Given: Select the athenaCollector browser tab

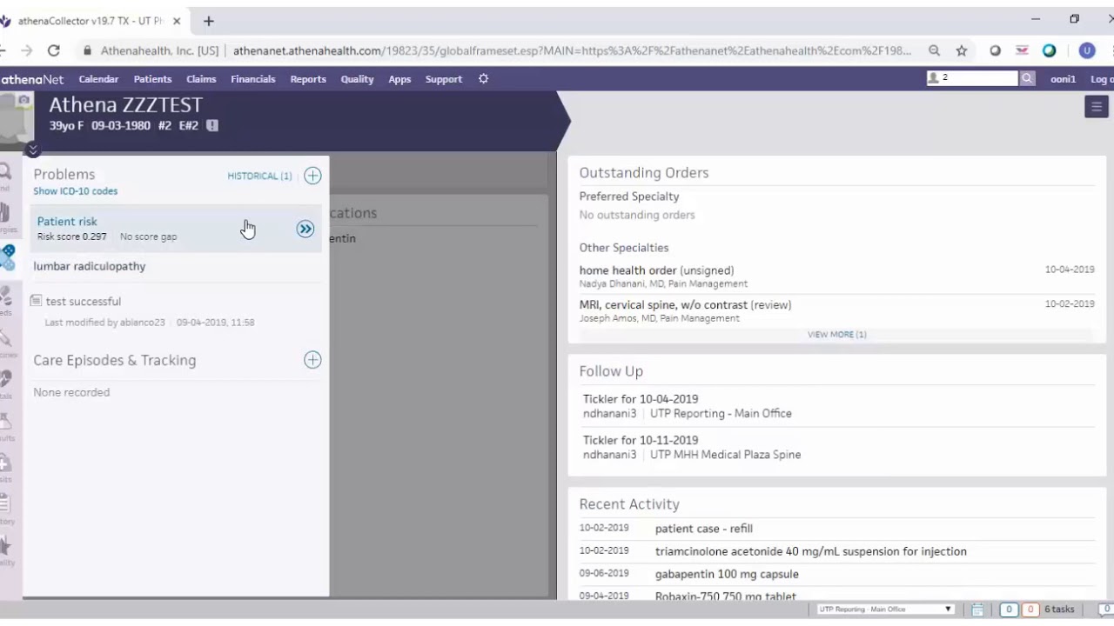Looking at the screenshot, I should (91, 21).
